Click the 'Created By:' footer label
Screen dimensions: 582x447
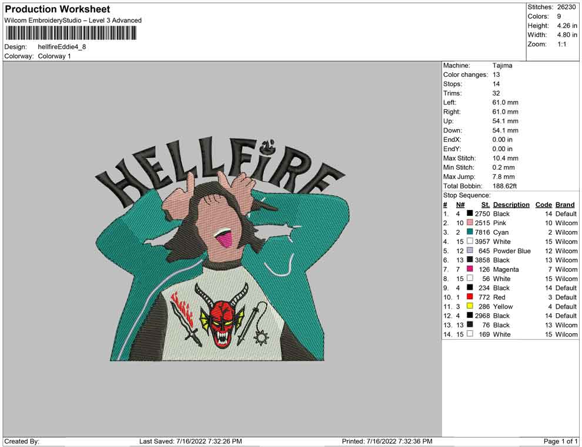[x=22, y=441]
